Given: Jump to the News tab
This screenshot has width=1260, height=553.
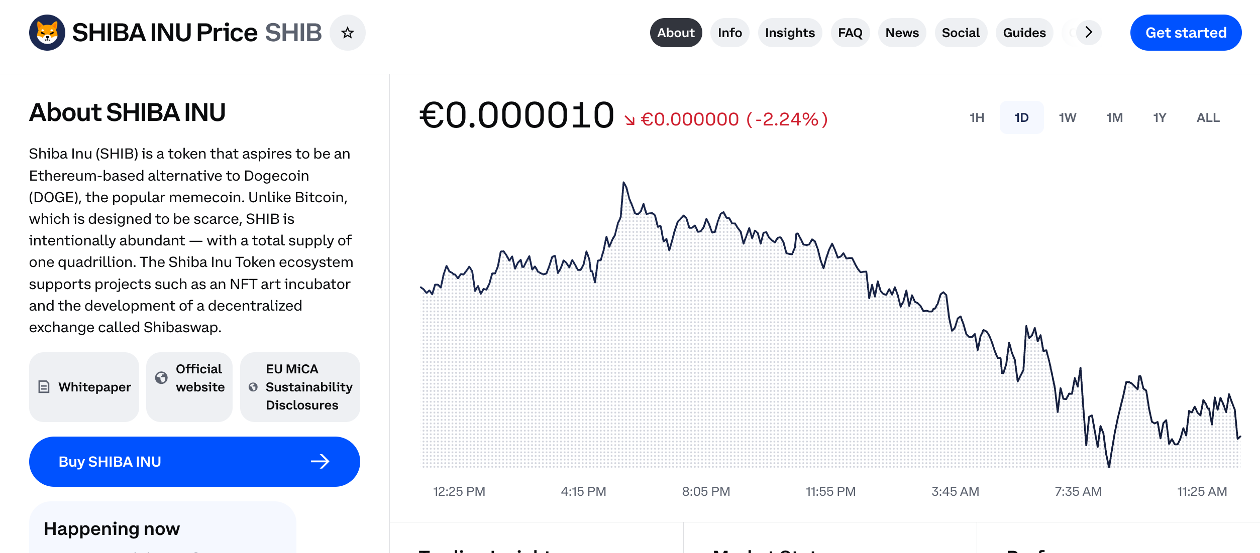Looking at the screenshot, I should click(902, 33).
